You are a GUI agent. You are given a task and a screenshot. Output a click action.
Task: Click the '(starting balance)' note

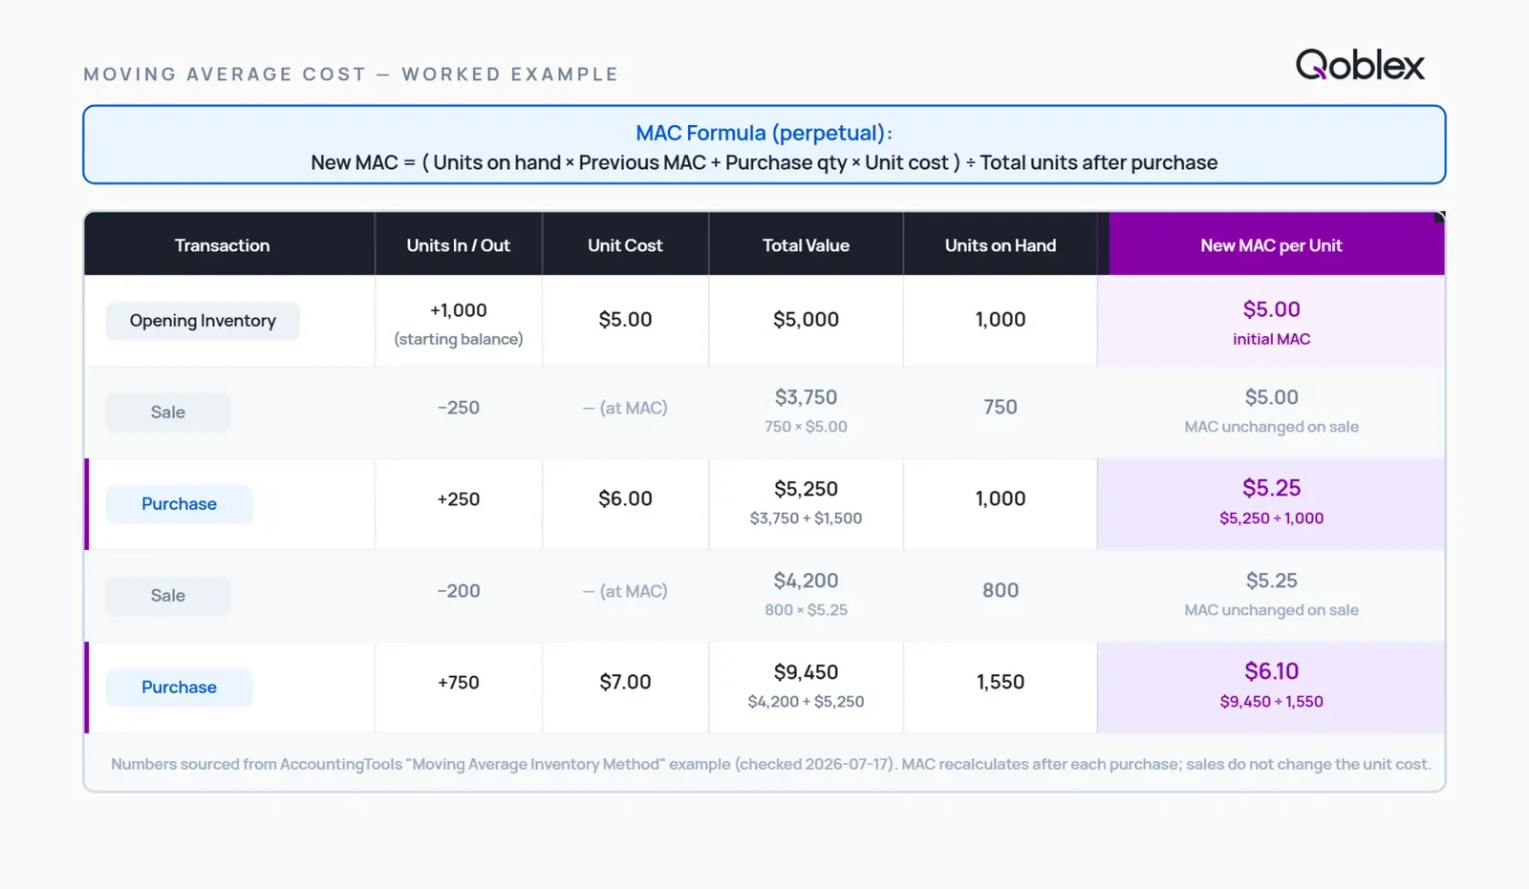pos(459,339)
